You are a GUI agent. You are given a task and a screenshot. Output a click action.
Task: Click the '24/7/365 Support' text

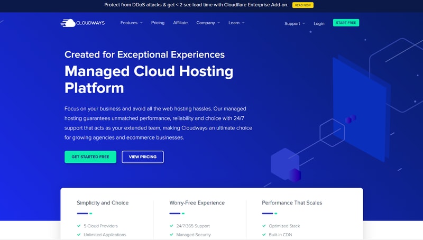point(193,226)
